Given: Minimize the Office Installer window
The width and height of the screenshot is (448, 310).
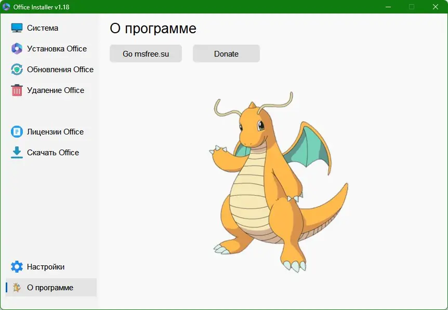Looking at the screenshot, I should point(388,7).
